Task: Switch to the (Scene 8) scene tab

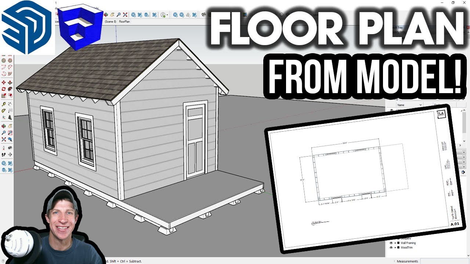Action: [111, 22]
